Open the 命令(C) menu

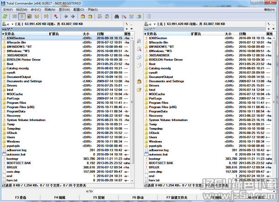point(36,10)
